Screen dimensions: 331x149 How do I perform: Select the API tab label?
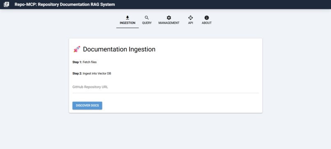click(x=191, y=23)
